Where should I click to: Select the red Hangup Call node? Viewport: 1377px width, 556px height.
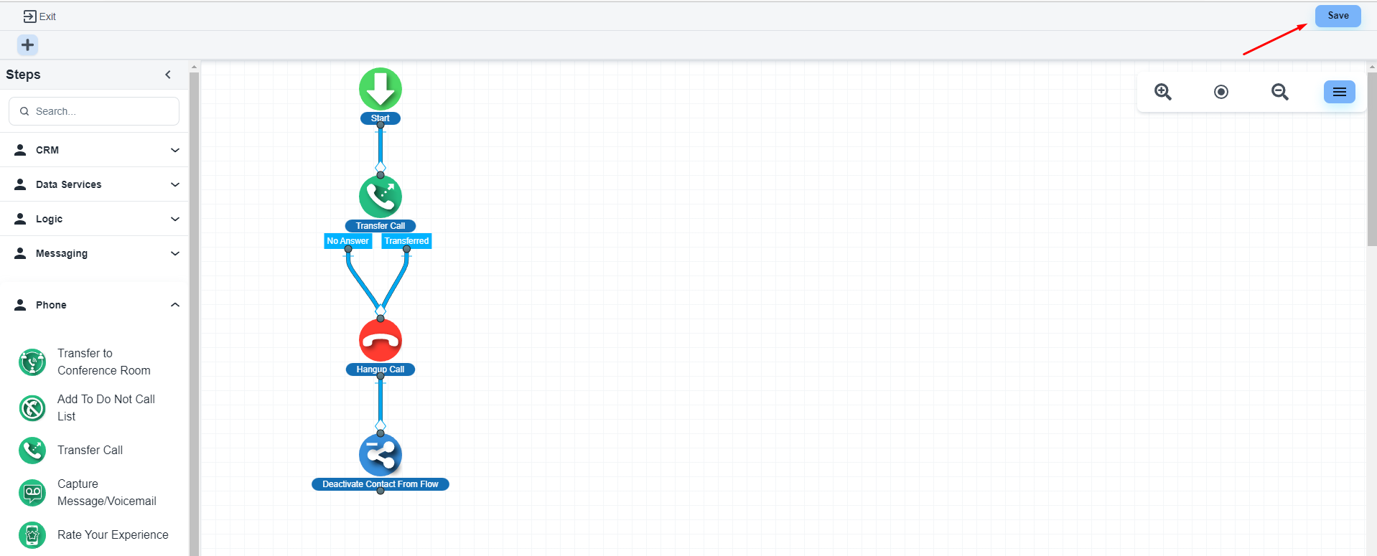click(380, 340)
